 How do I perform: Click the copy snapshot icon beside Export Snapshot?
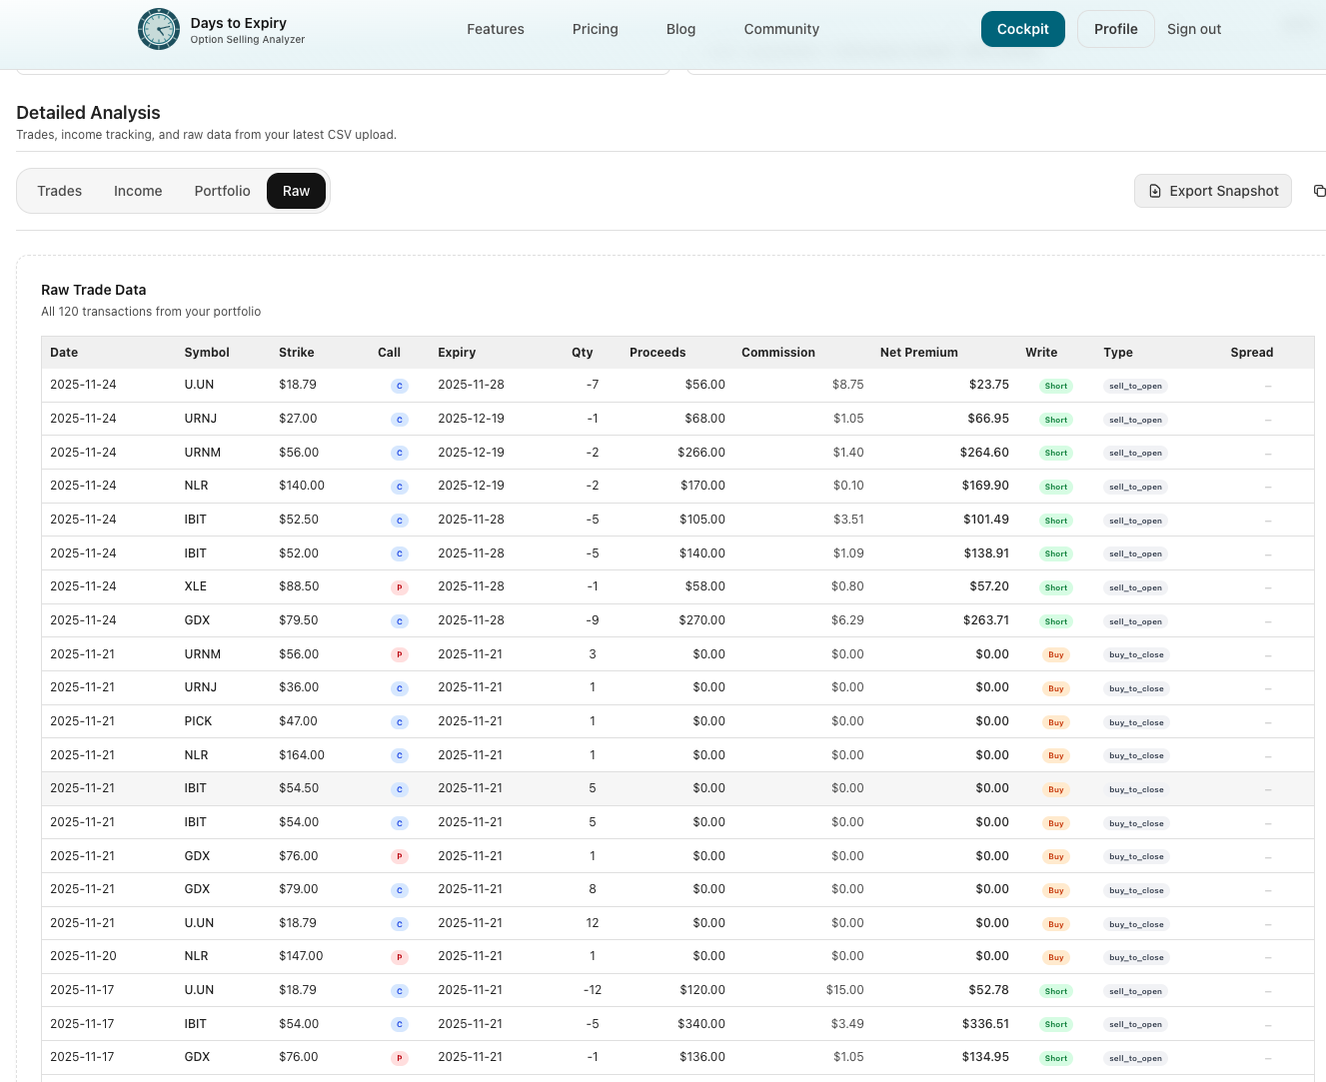[x=1319, y=190]
